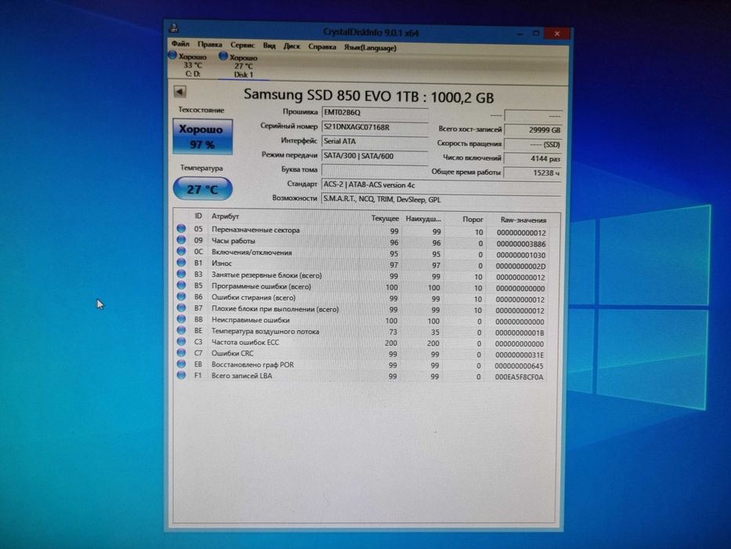Click the Возможности field with S.M.A.R.T., NCQ
The image size is (731, 549).
[x=441, y=200]
